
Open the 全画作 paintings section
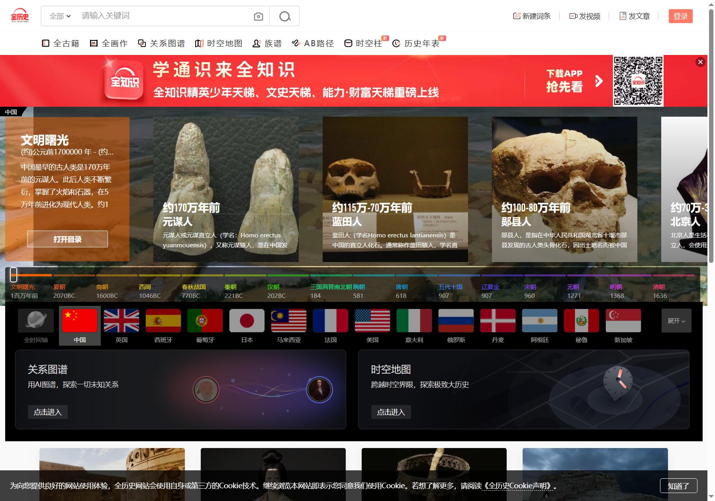109,43
